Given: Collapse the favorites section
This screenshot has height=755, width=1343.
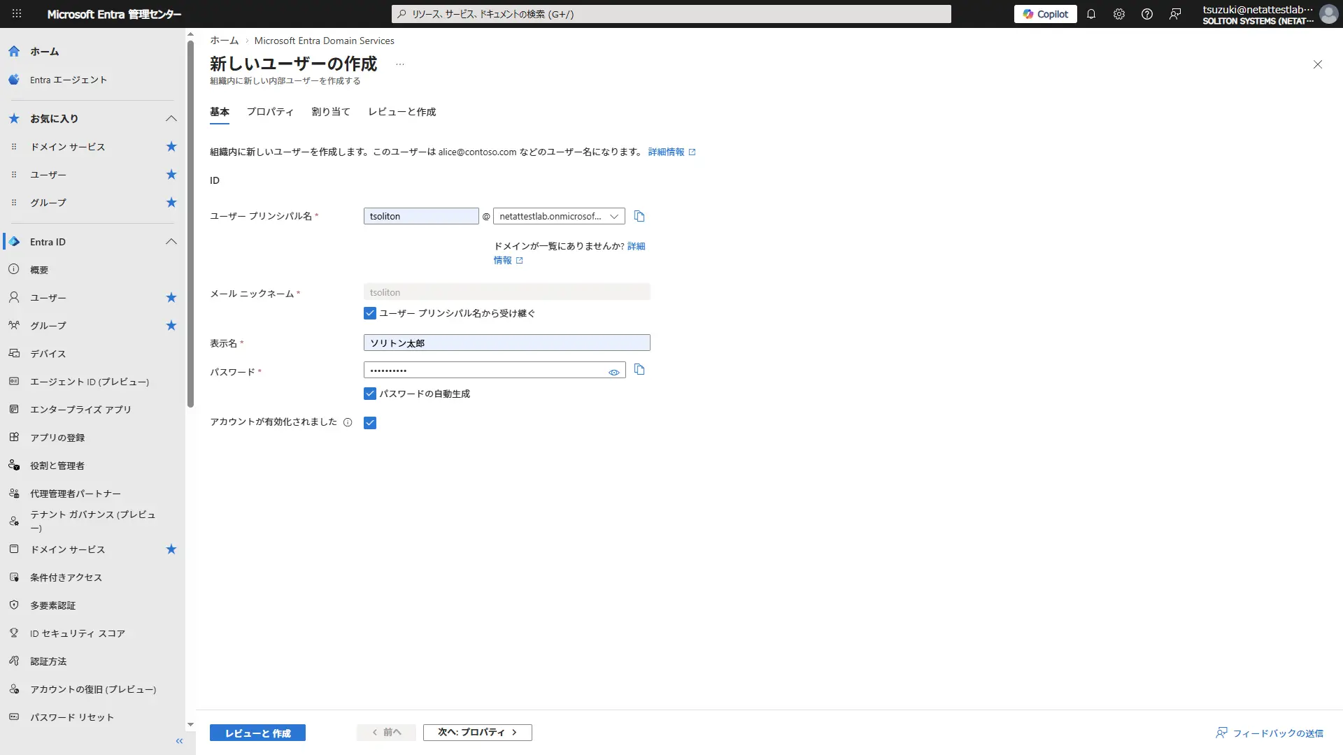Looking at the screenshot, I should (171, 118).
